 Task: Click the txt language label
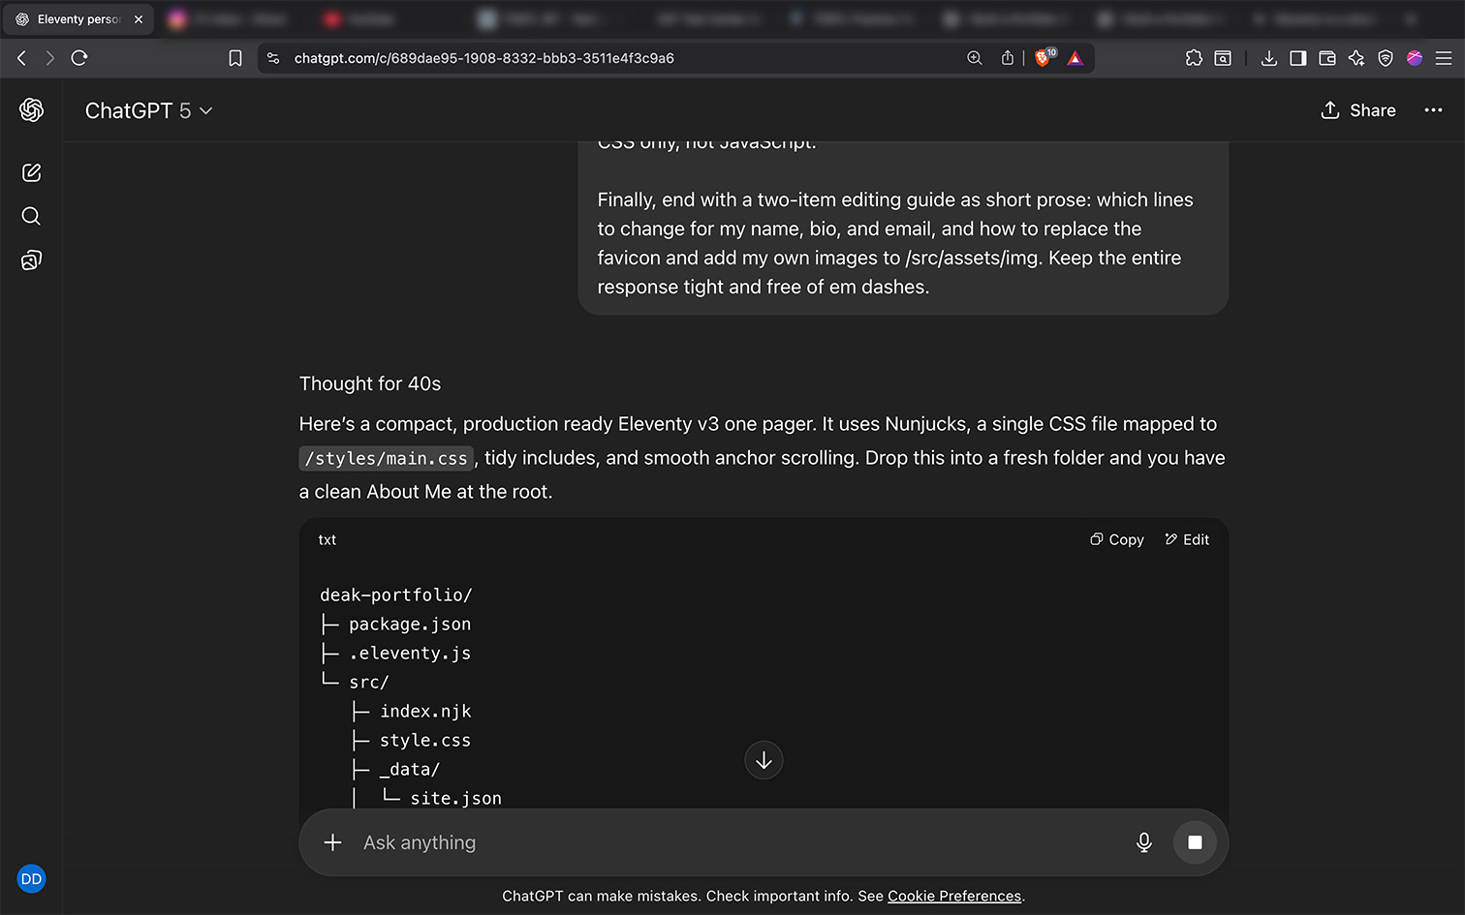tap(327, 539)
